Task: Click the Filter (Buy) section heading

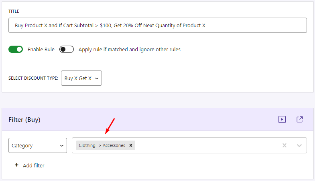Action: click(x=24, y=119)
